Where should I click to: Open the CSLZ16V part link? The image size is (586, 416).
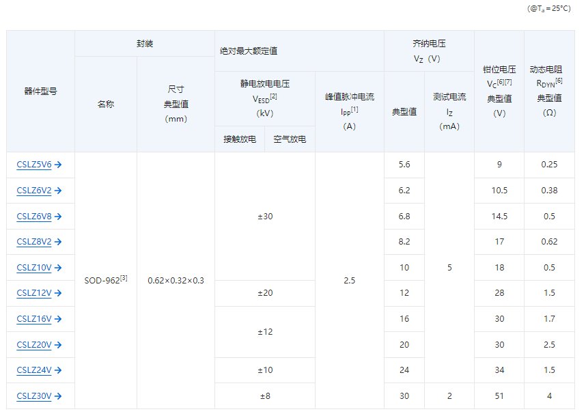[x=34, y=319]
